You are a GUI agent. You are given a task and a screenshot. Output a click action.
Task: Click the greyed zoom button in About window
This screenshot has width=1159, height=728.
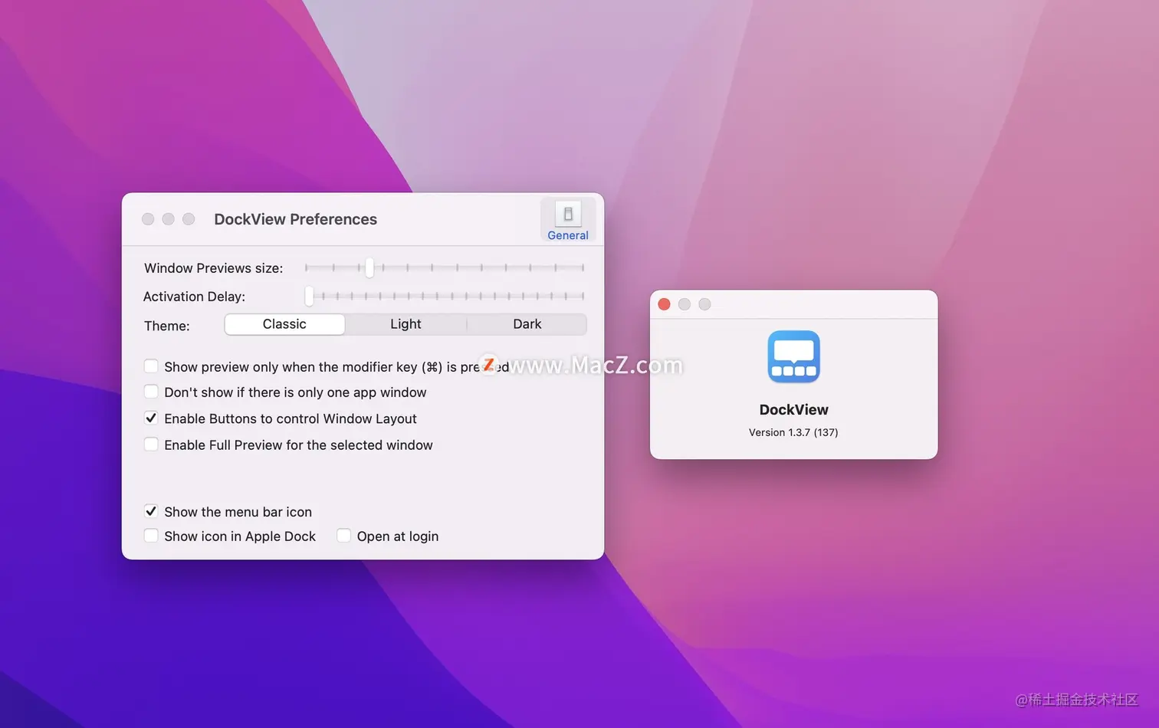tap(704, 304)
